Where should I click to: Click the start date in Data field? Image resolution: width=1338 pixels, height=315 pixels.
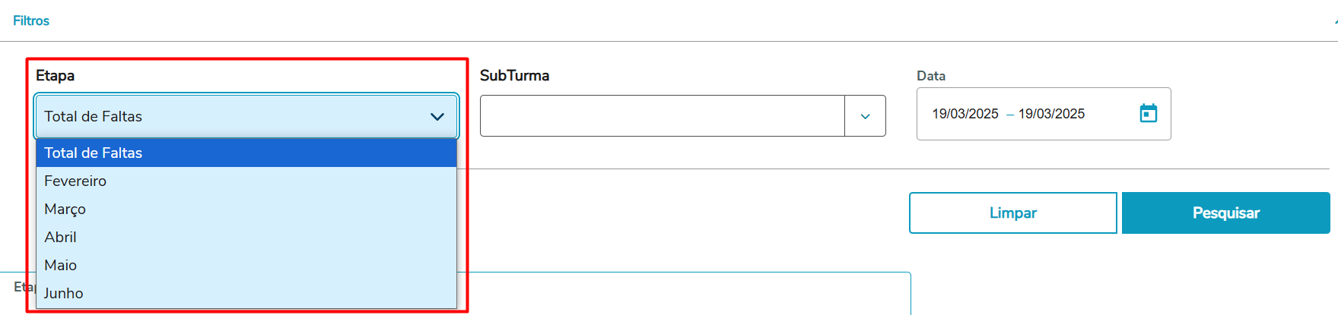pos(965,114)
